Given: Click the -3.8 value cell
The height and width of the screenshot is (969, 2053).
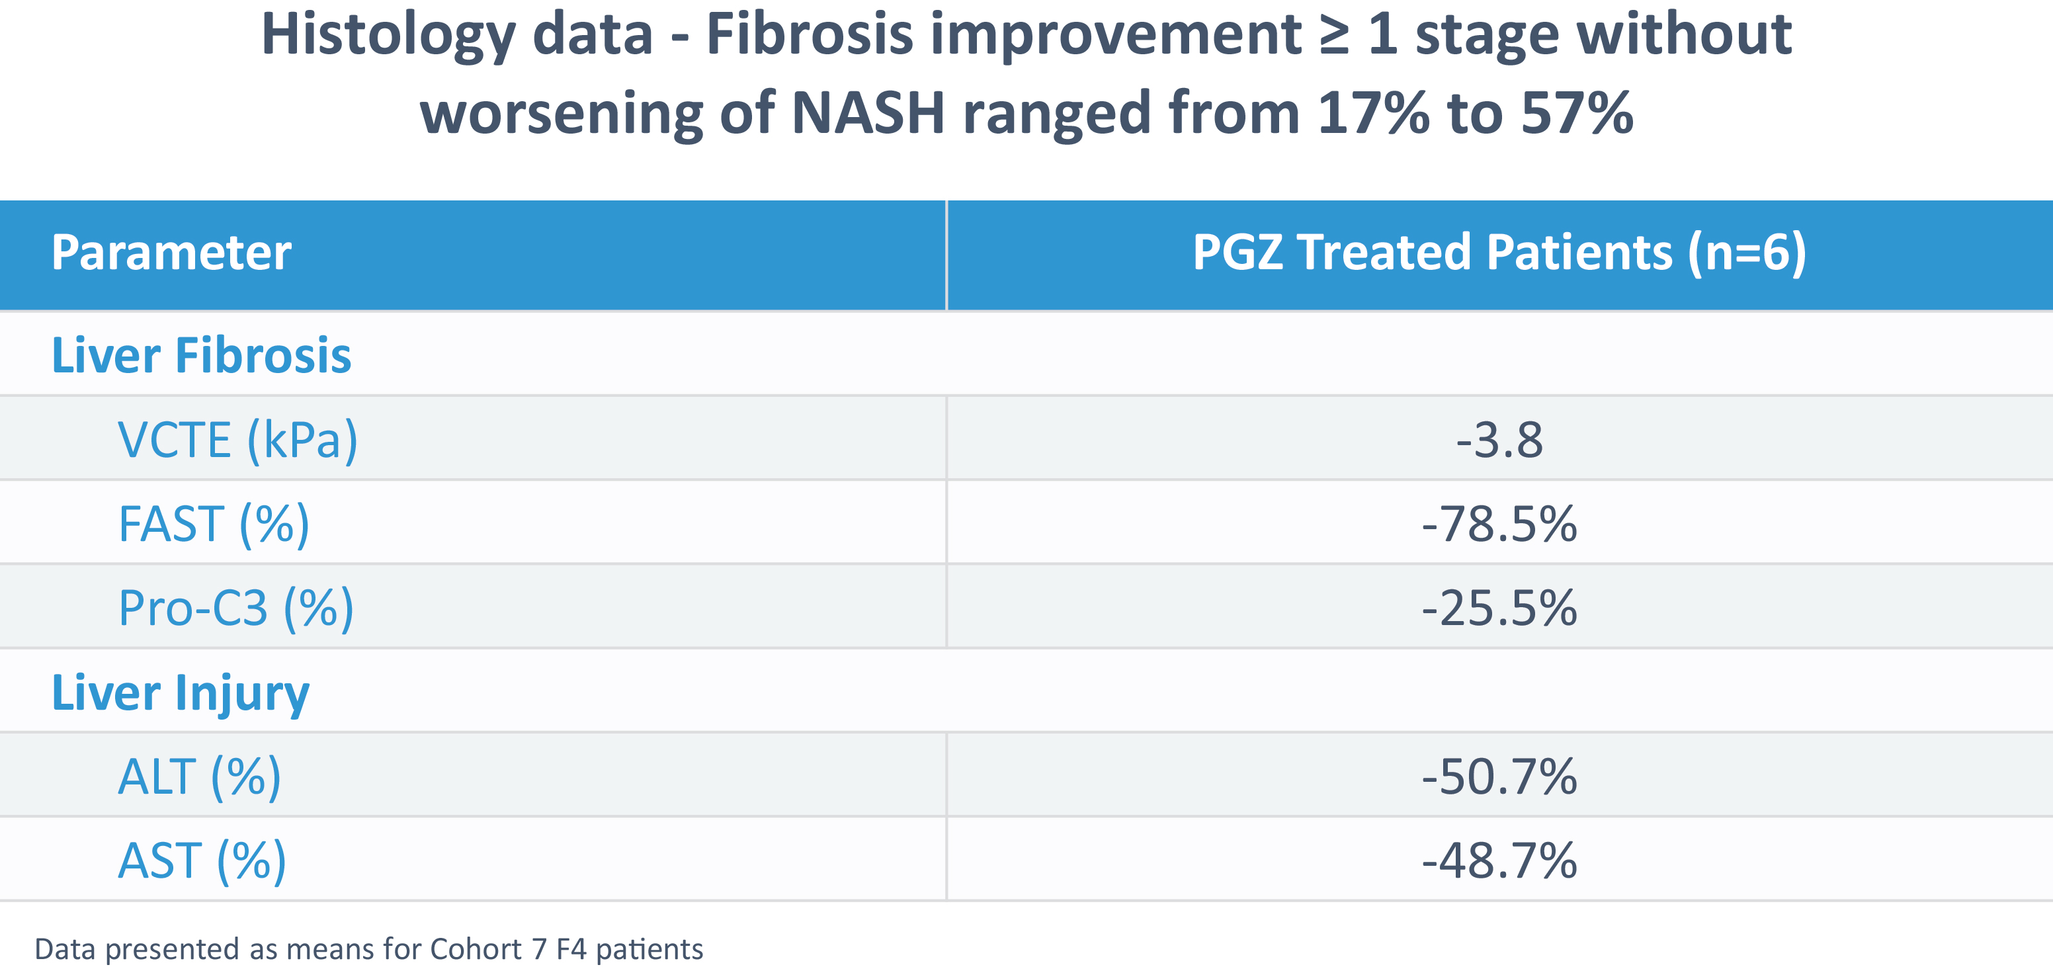Looking at the screenshot, I should [x=1499, y=440].
